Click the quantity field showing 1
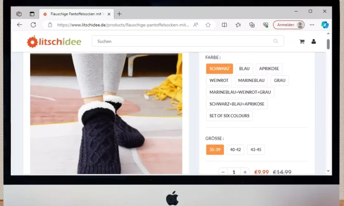 [234, 172]
